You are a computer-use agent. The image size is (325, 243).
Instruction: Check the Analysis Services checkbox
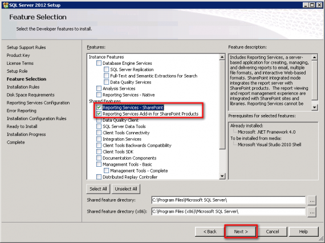coord(99,89)
